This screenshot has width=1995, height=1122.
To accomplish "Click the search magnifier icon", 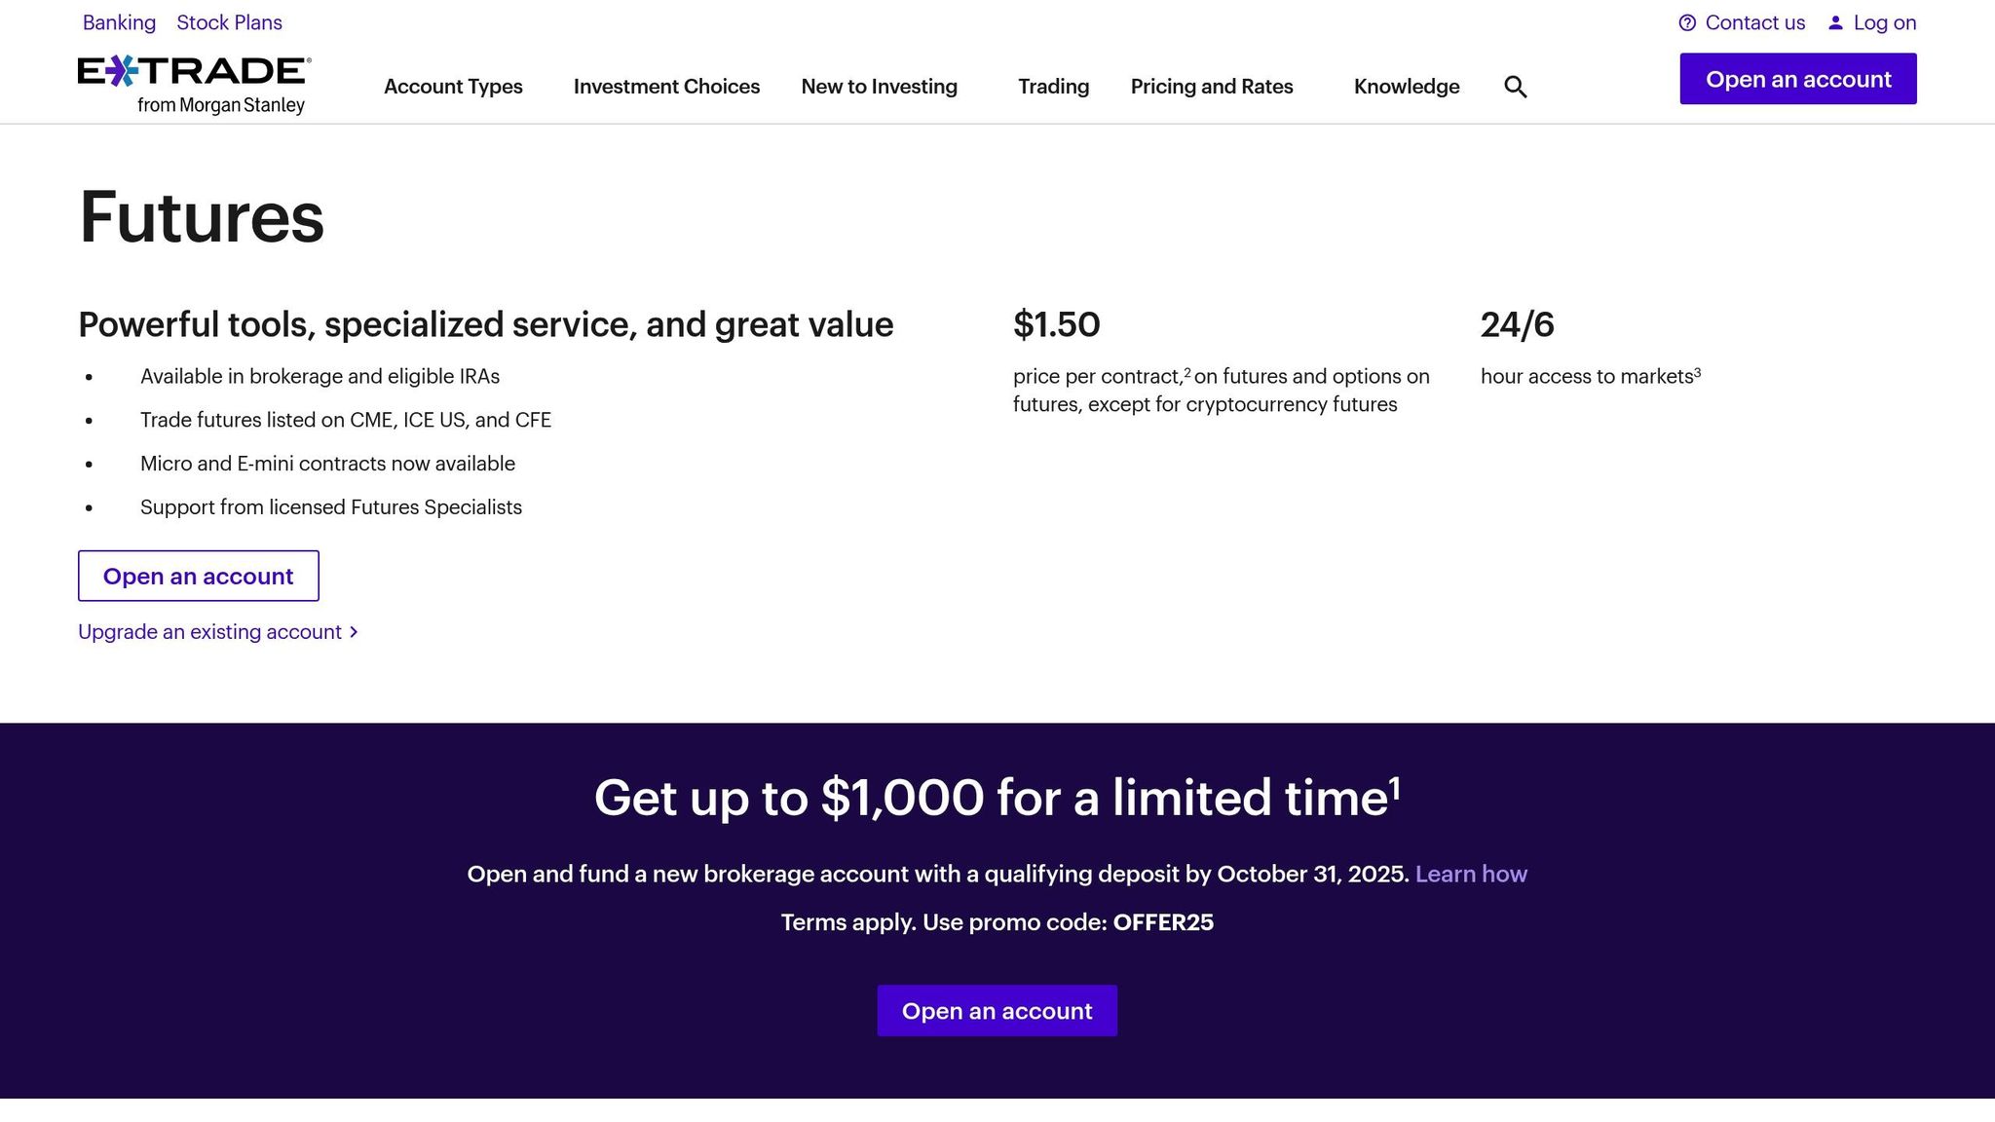I will pyautogui.click(x=1515, y=87).
